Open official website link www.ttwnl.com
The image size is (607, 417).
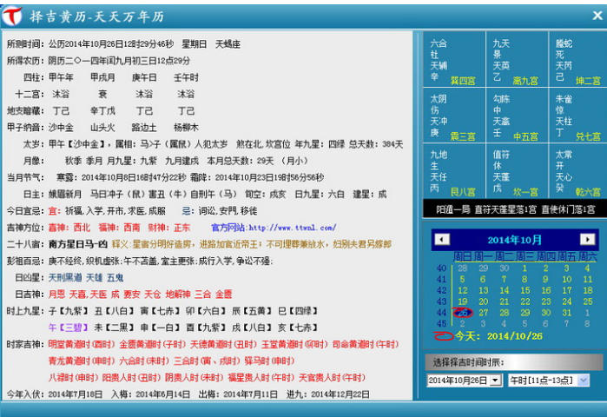286,228
